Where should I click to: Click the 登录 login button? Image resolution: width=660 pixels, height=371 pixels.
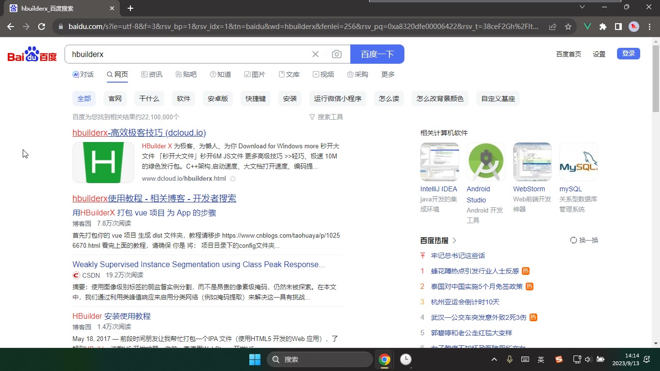(x=629, y=54)
